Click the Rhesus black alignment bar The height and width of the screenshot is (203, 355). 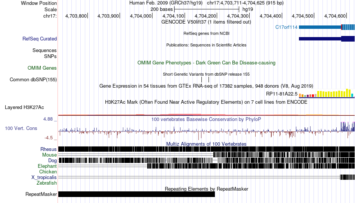click(x=207, y=149)
